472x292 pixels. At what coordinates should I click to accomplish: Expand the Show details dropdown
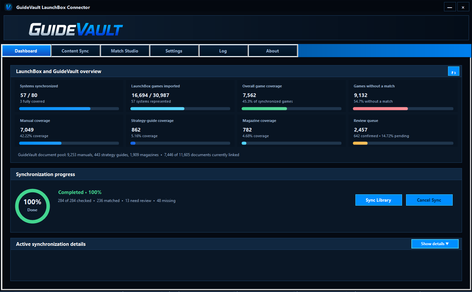coord(435,244)
